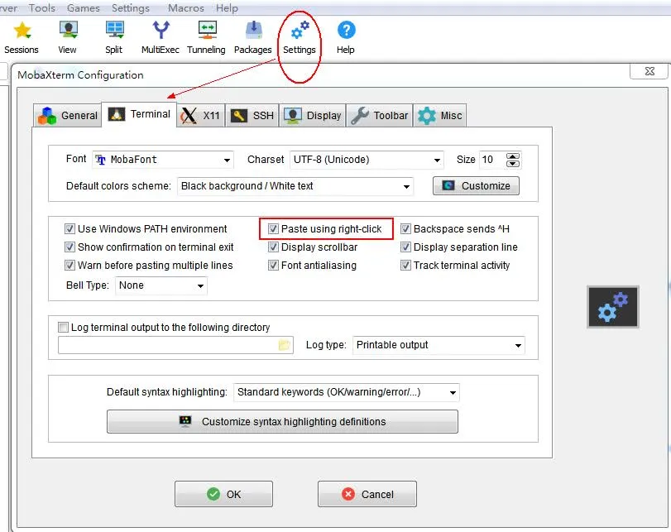Click the Customize colors button
This screenshot has width=671, height=532.
coord(476,186)
